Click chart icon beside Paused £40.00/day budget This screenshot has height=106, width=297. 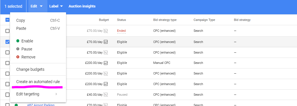click(x=106, y=95)
